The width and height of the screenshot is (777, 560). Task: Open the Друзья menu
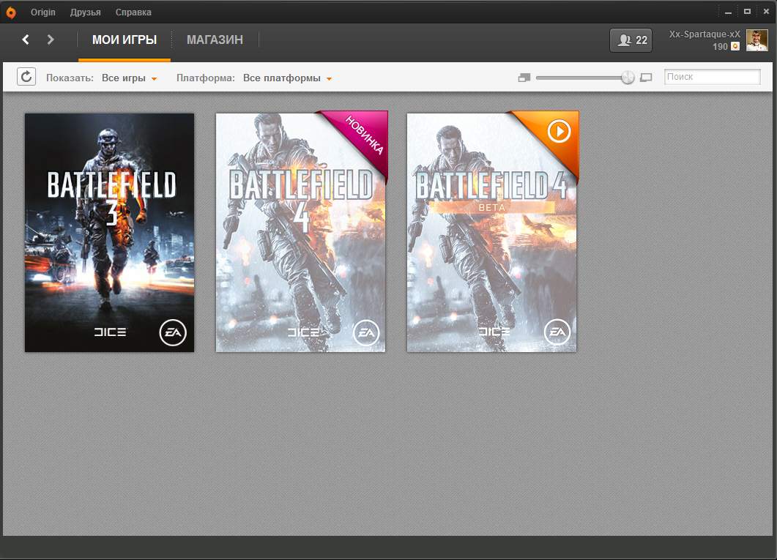[x=85, y=12]
